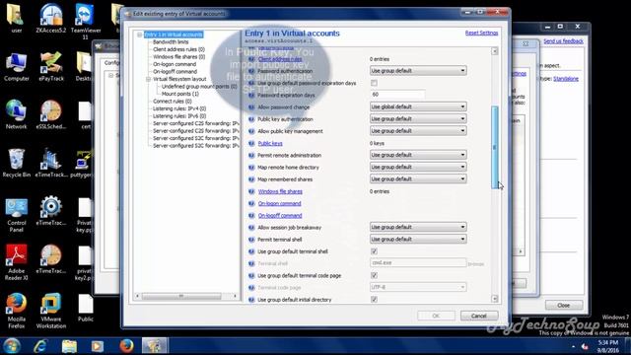Open the Allow public key management dropdown
This screenshot has height=355, width=631.
click(418, 131)
